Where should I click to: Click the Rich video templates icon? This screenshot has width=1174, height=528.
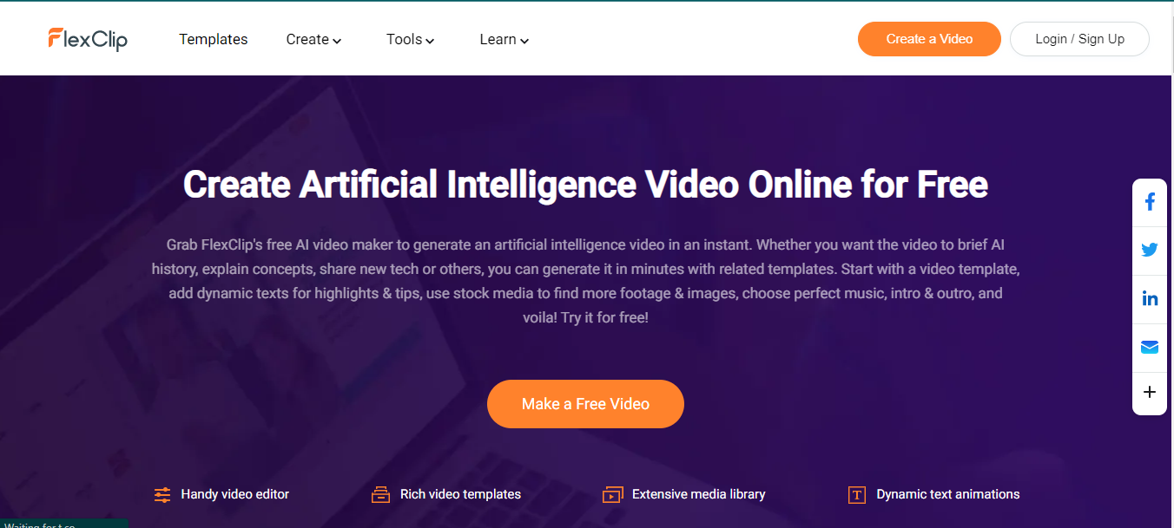380,495
